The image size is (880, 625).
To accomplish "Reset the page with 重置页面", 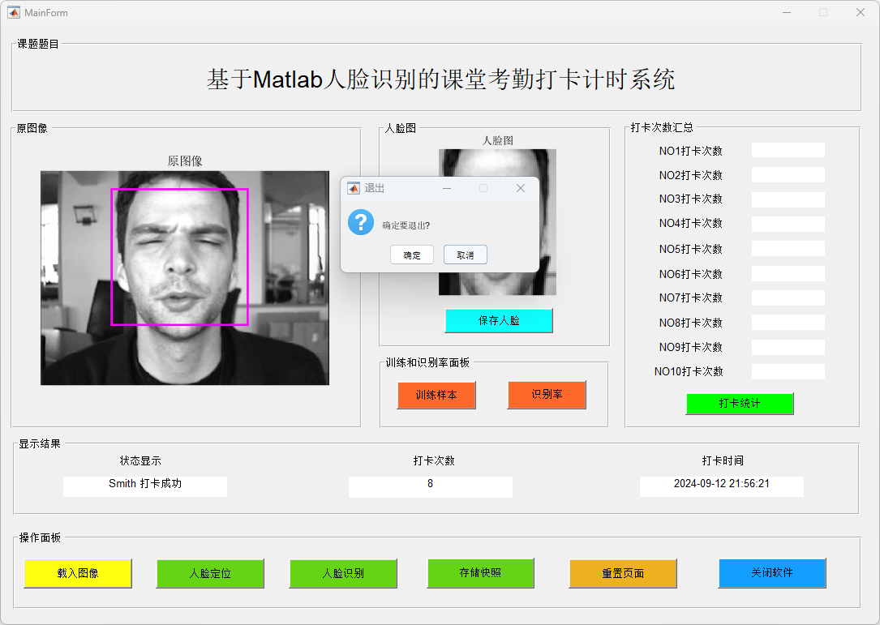I will 623,573.
